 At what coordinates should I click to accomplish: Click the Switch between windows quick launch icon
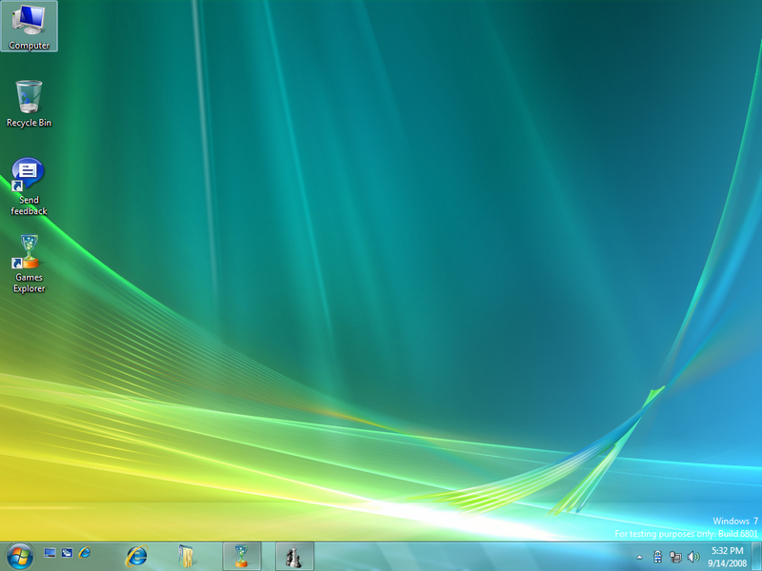[67, 553]
